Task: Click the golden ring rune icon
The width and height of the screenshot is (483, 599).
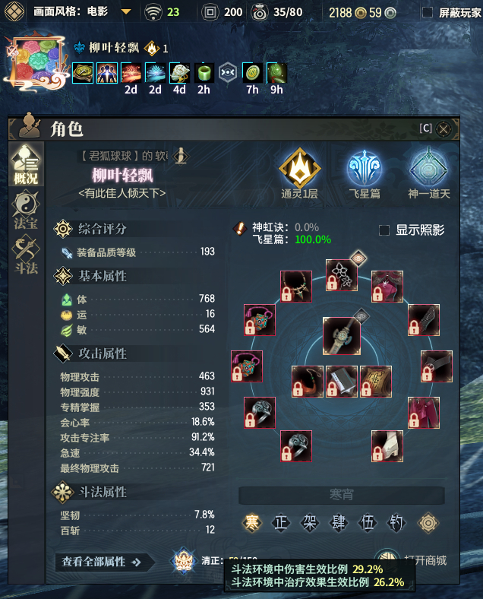Action: [428, 522]
